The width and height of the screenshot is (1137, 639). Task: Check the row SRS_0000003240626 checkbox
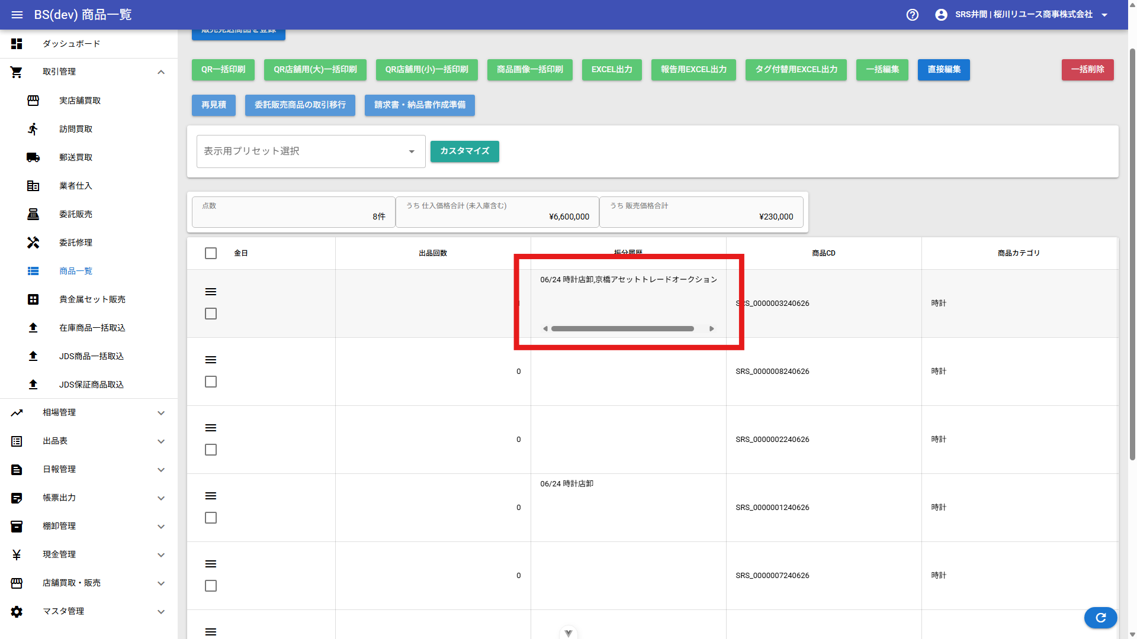[x=211, y=314]
